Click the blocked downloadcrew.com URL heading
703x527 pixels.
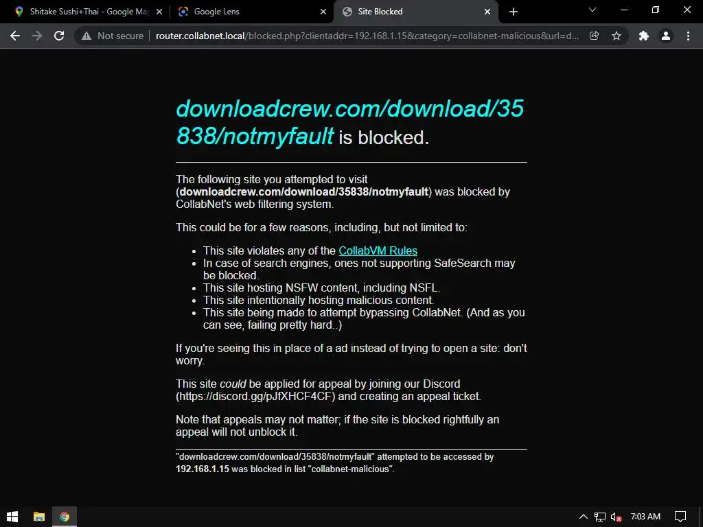click(x=349, y=122)
